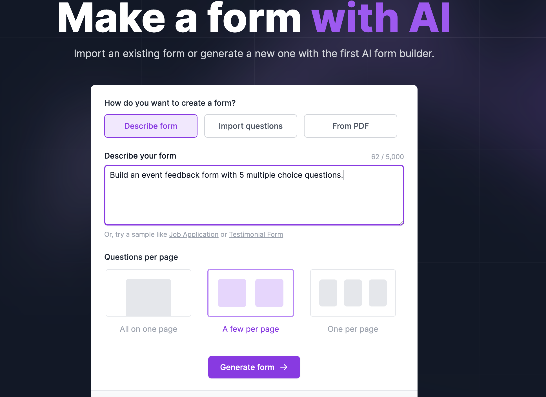Viewport: 546px width, 397px height.
Task: Click the Testimonial Form sample link
Action: click(x=256, y=234)
